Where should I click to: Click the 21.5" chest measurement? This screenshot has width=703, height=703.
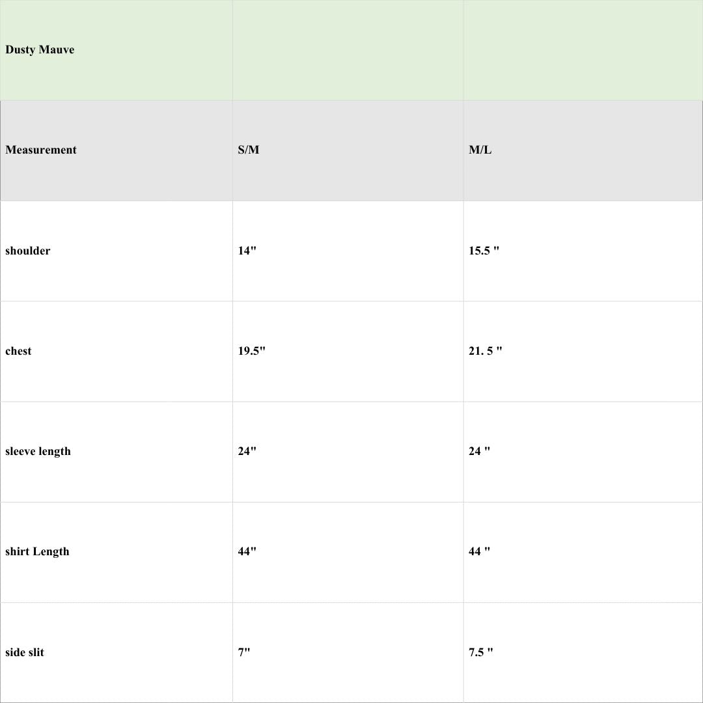(x=486, y=351)
